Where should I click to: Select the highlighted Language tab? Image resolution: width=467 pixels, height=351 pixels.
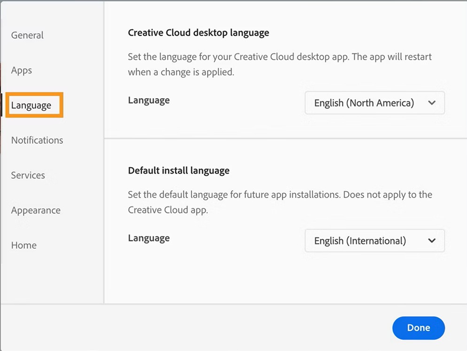click(31, 105)
